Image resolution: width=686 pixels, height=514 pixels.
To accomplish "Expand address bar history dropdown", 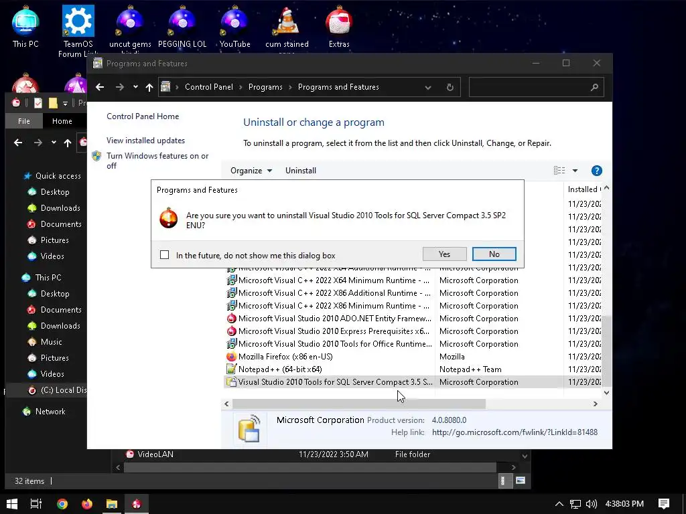I will pyautogui.click(x=428, y=88).
